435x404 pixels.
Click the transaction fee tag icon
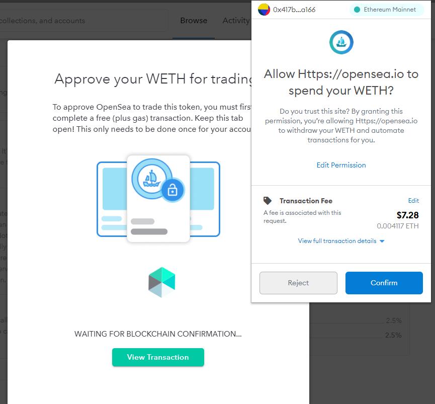(268, 200)
